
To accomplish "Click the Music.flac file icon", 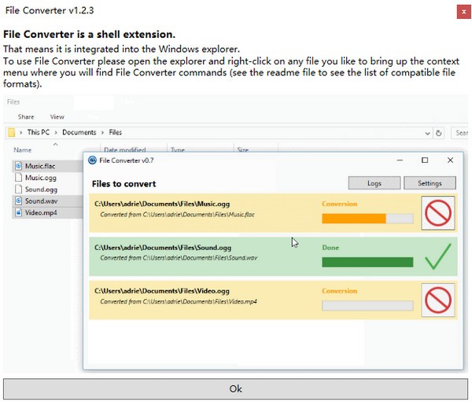I will point(19,166).
